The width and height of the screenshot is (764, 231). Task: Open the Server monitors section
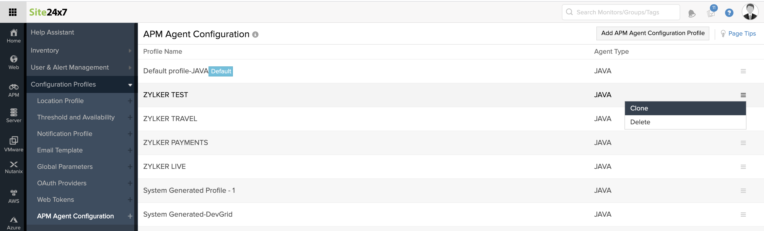[14, 115]
